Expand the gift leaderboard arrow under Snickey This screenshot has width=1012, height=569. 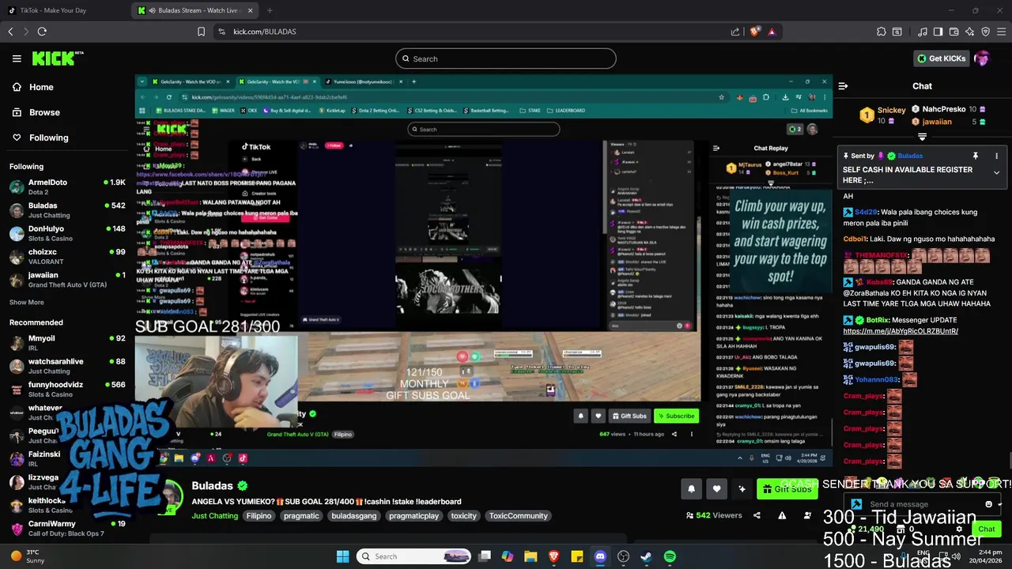[922, 137]
